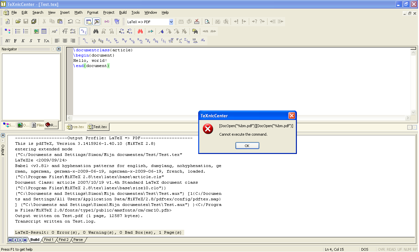
Task: Click the equation array icon
Action: coord(73,31)
